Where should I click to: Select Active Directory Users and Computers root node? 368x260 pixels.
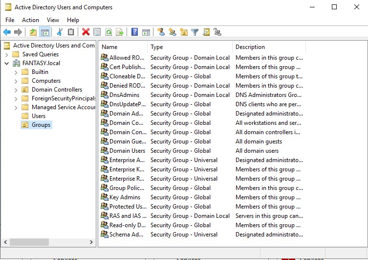click(x=54, y=46)
